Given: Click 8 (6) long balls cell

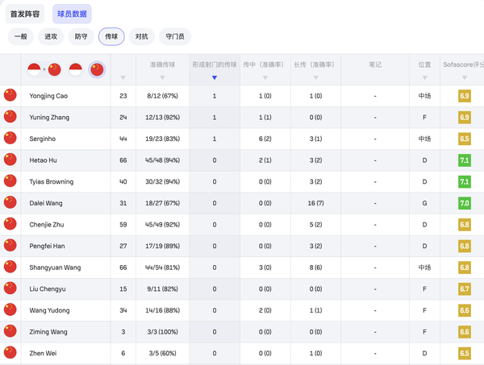Looking at the screenshot, I should [x=315, y=268].
